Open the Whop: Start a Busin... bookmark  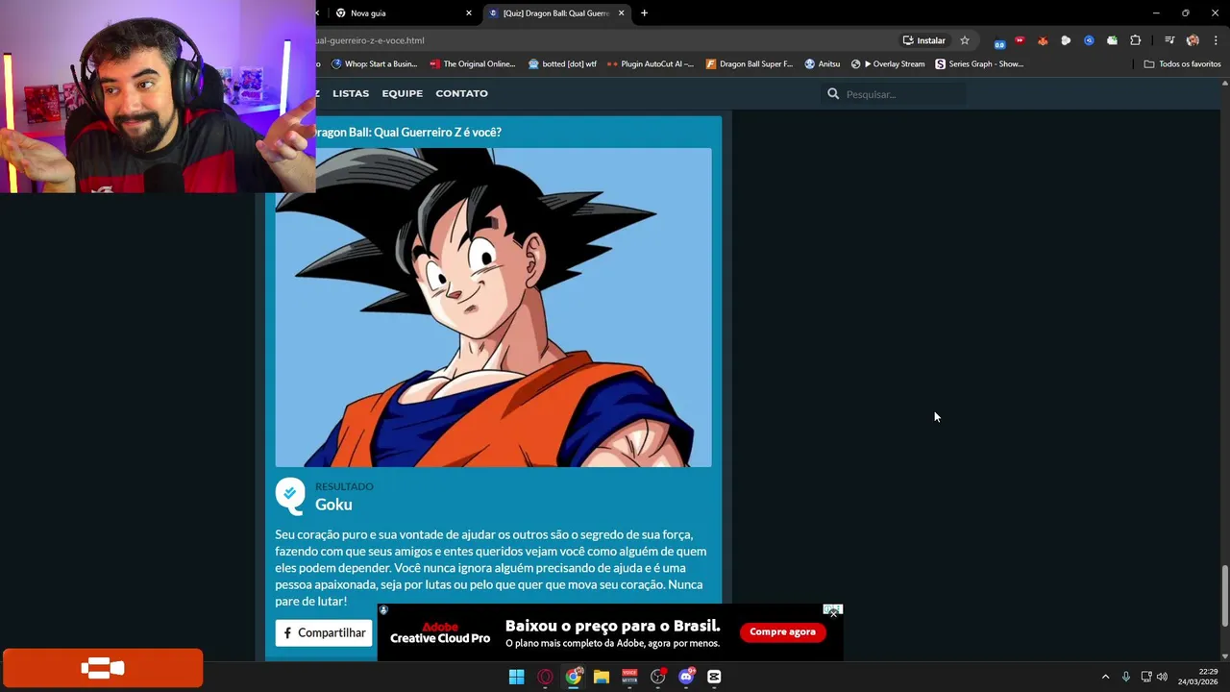pyautogui.click(x=374, y=63)
